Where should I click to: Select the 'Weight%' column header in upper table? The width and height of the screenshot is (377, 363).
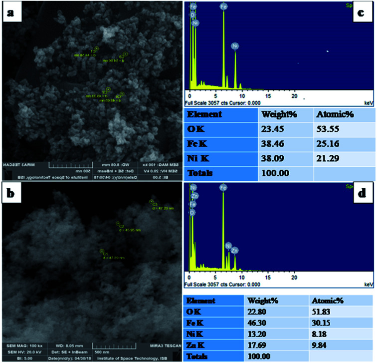(x=281, y=114)
